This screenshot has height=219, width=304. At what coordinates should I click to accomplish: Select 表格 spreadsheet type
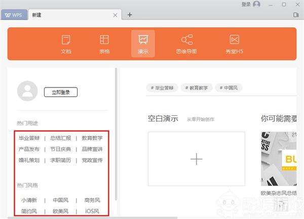pyautogui.click(x=104, y=44)
